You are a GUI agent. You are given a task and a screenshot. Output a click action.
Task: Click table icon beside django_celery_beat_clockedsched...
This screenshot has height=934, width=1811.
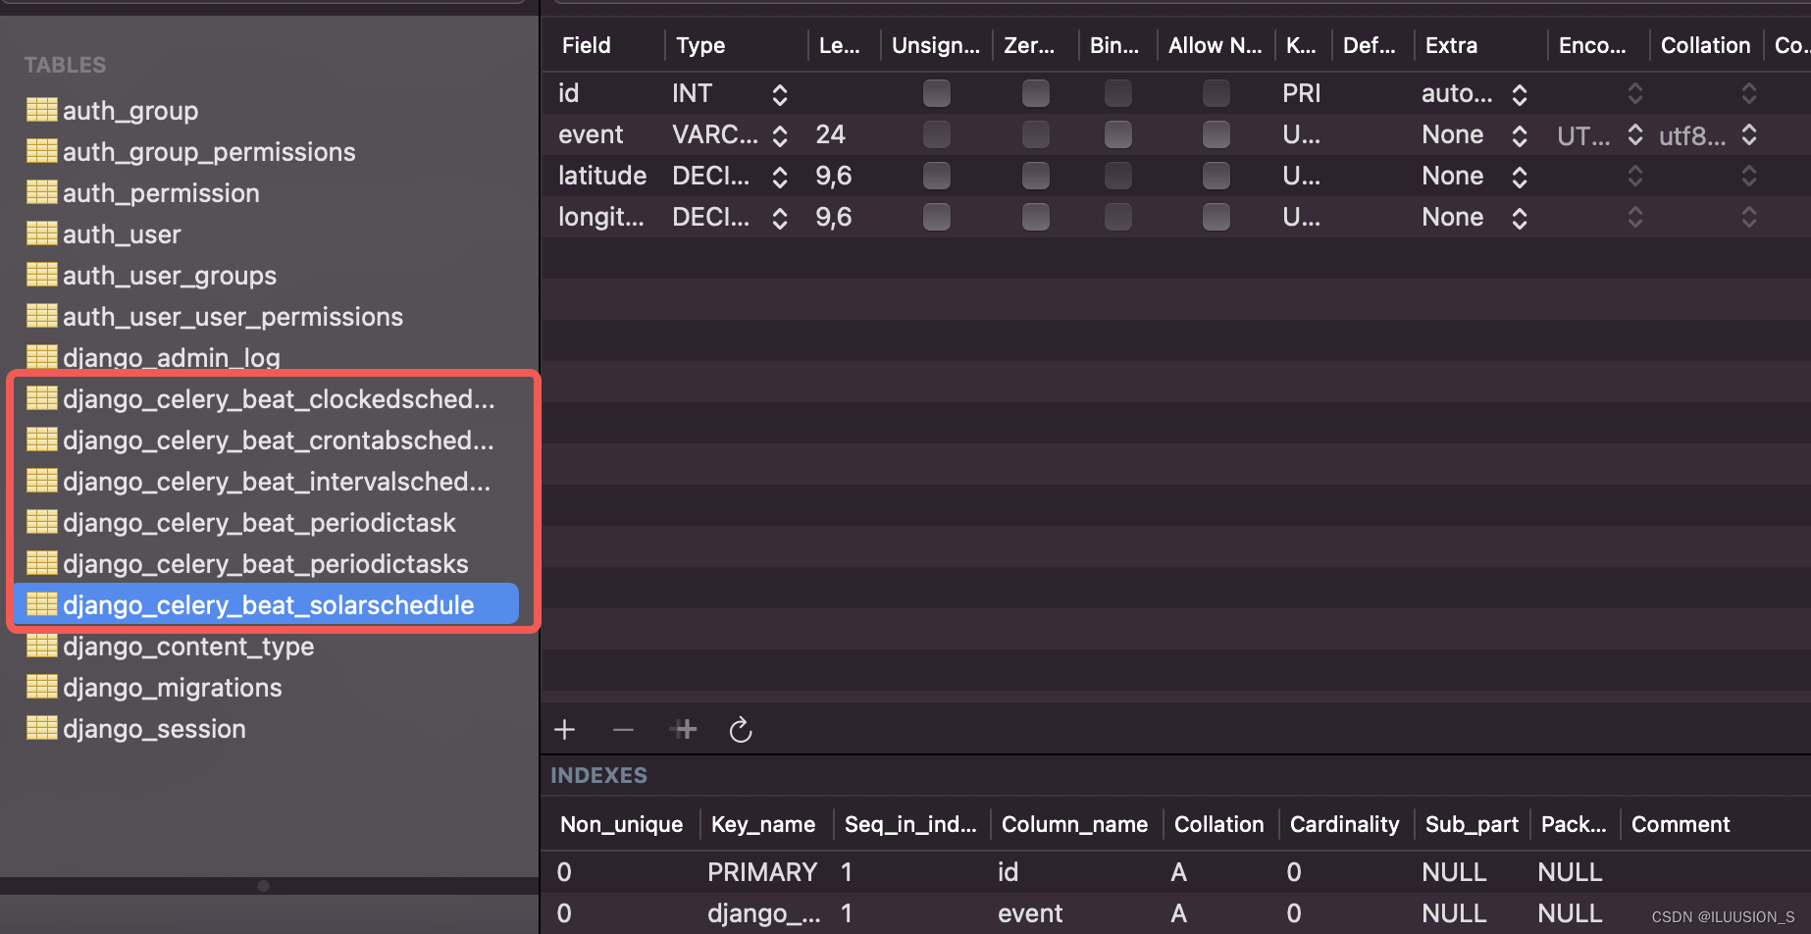41,398
